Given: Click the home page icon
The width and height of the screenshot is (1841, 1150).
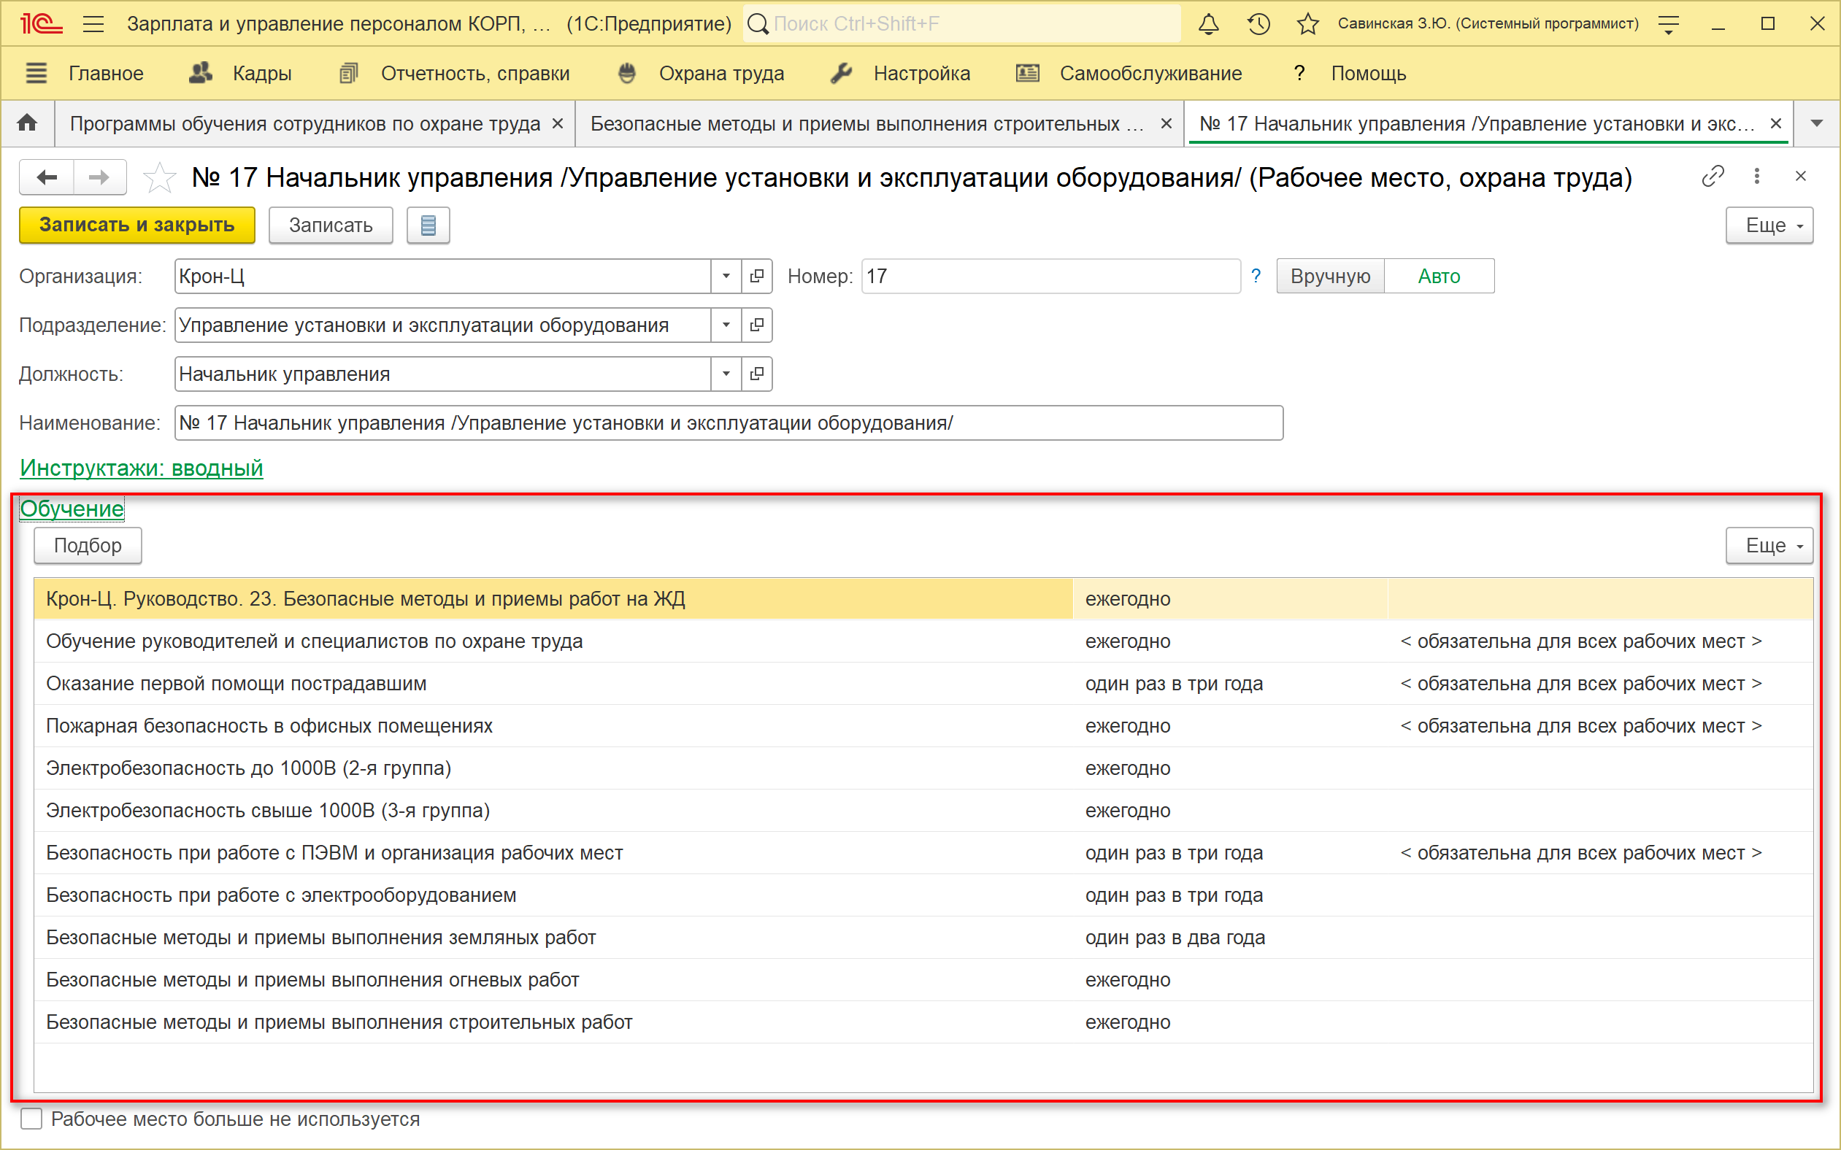Looking at the screenshot, I should click(x=28, y=123).
